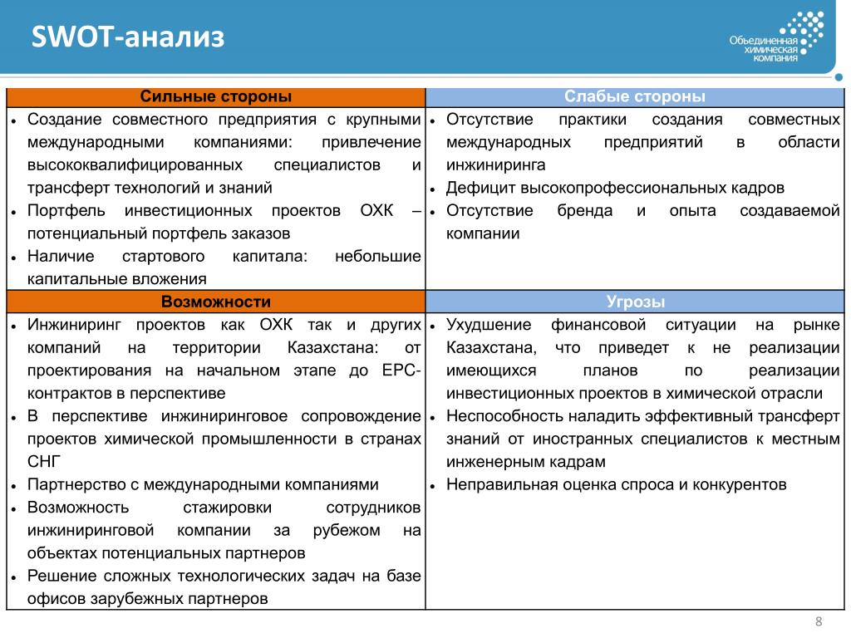Click the Слабые стороны header cell
Viewport: 851px width, 638px height.
635,96
